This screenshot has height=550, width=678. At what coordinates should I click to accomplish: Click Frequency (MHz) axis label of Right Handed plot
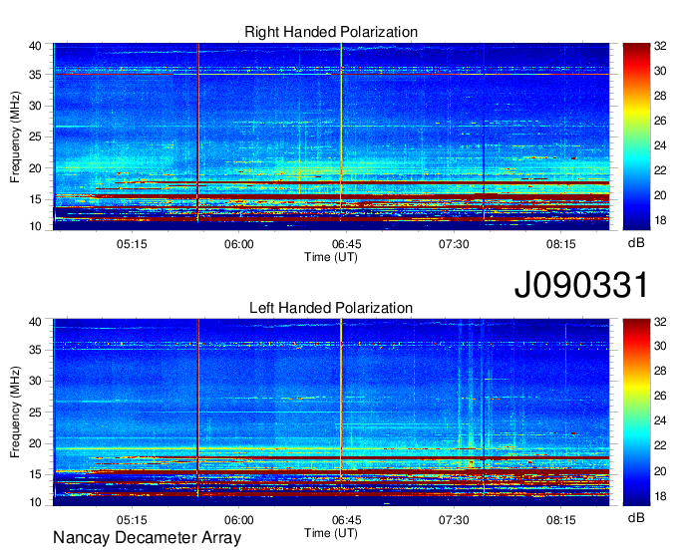(x=15, y=137)
